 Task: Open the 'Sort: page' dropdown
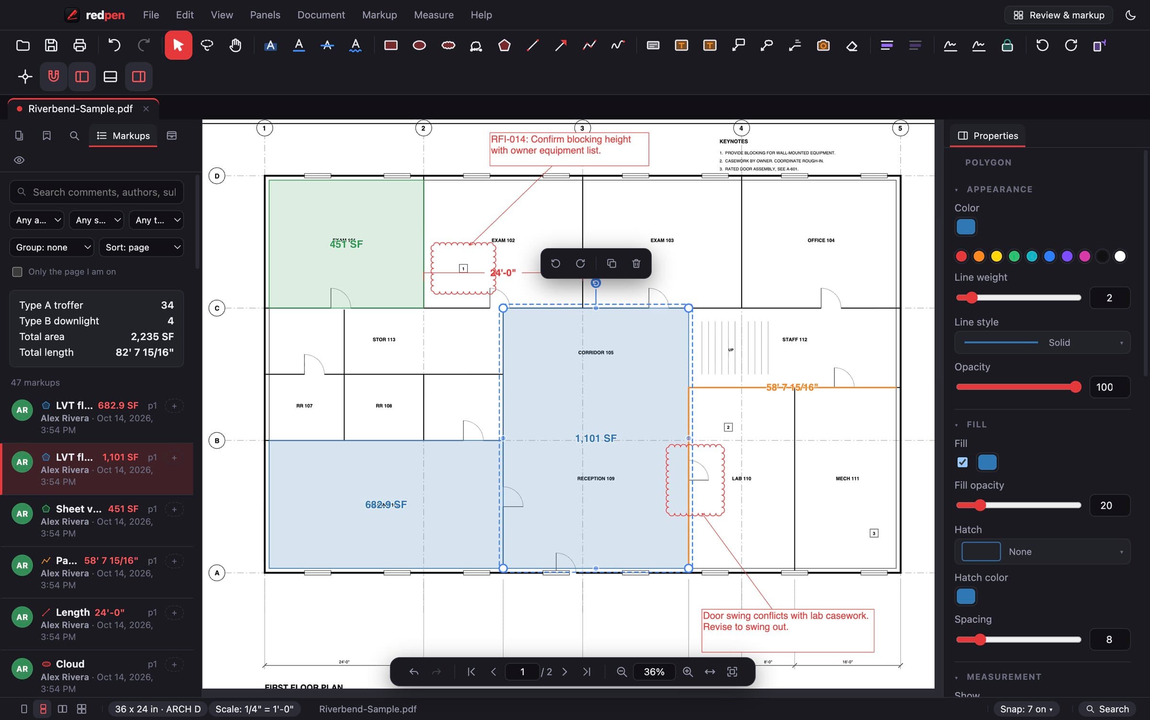(x=141, y=247)
